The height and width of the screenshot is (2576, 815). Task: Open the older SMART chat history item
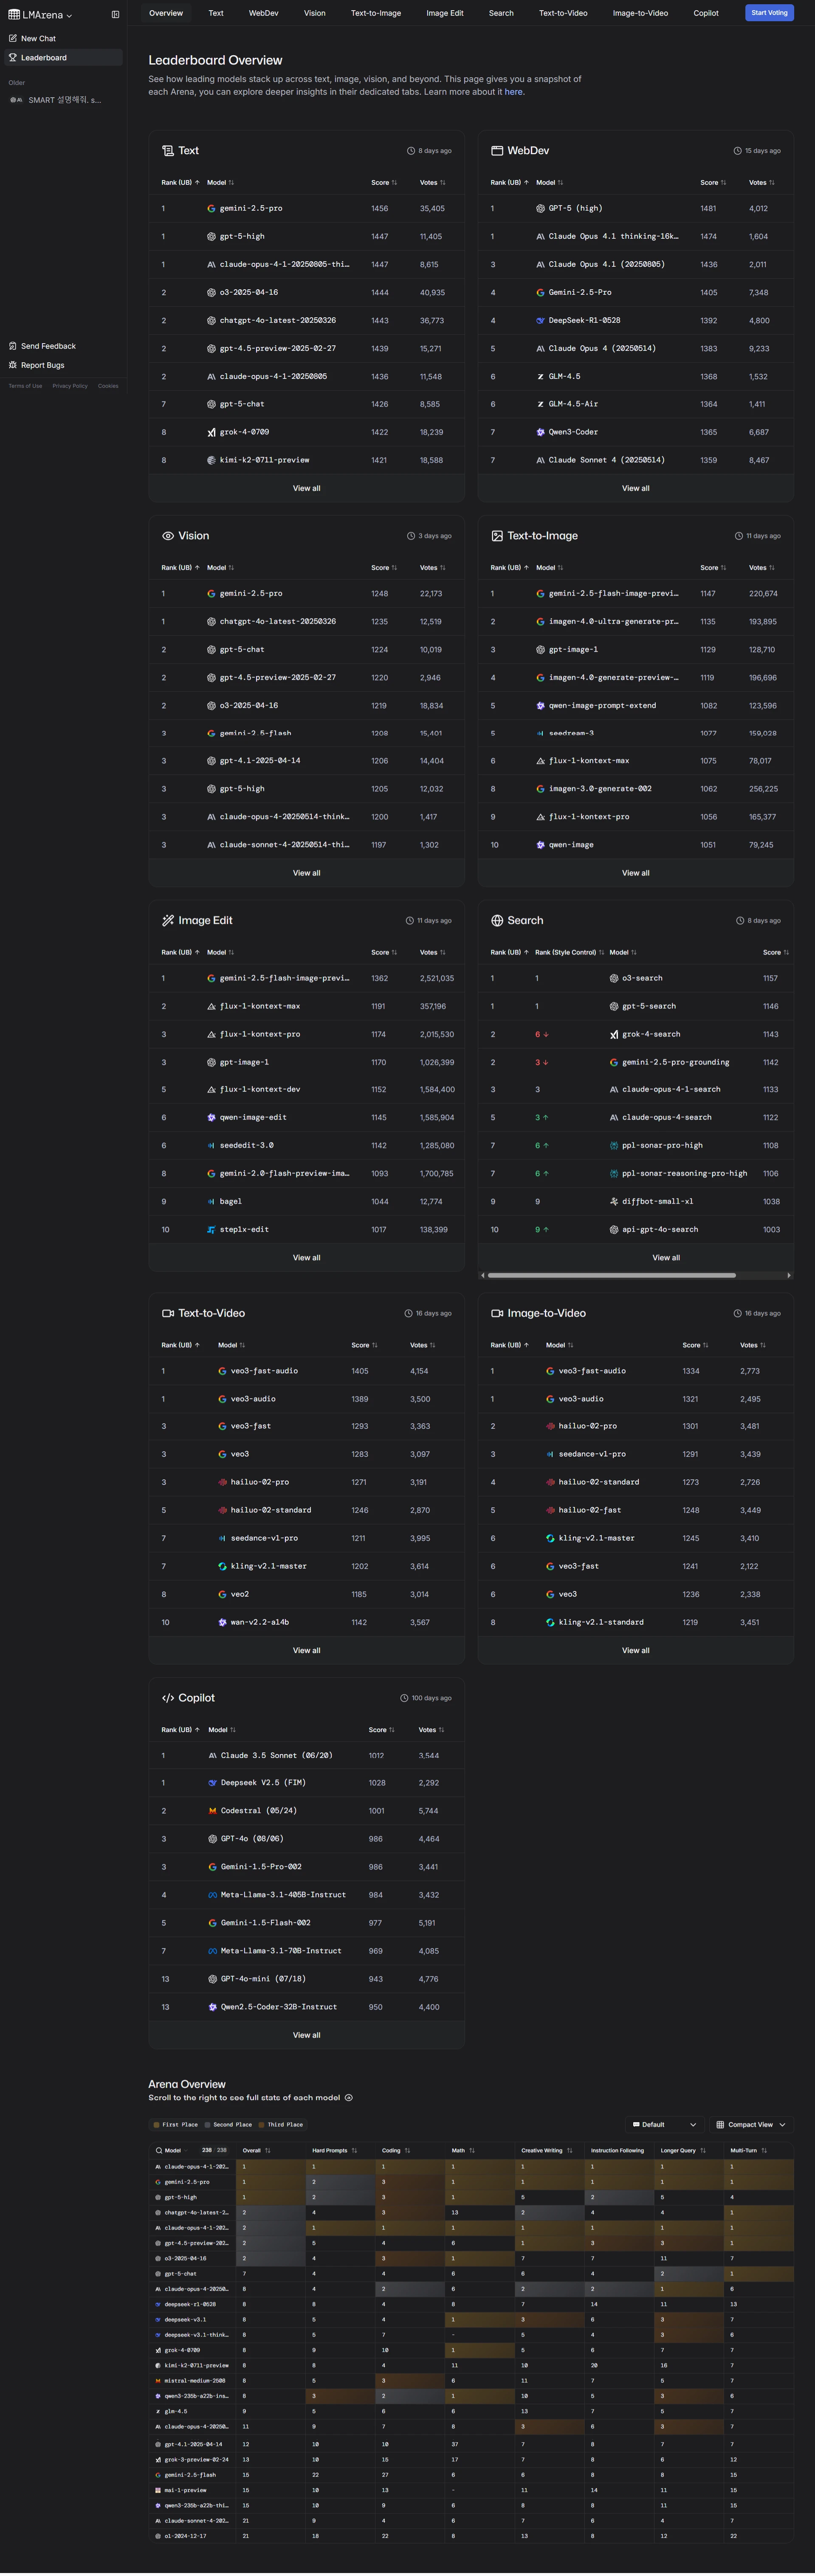click(x=62, y=100)
